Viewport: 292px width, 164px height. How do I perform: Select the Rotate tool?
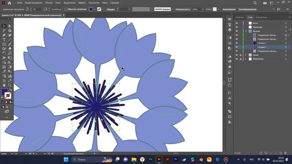pos(4,53)
